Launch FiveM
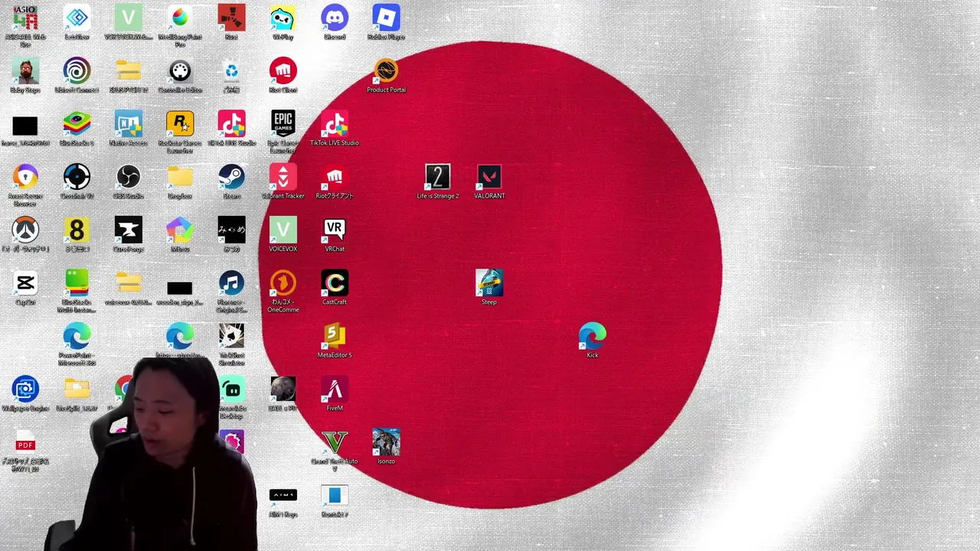The image size is (980, 551). click(x=335, y=389)
